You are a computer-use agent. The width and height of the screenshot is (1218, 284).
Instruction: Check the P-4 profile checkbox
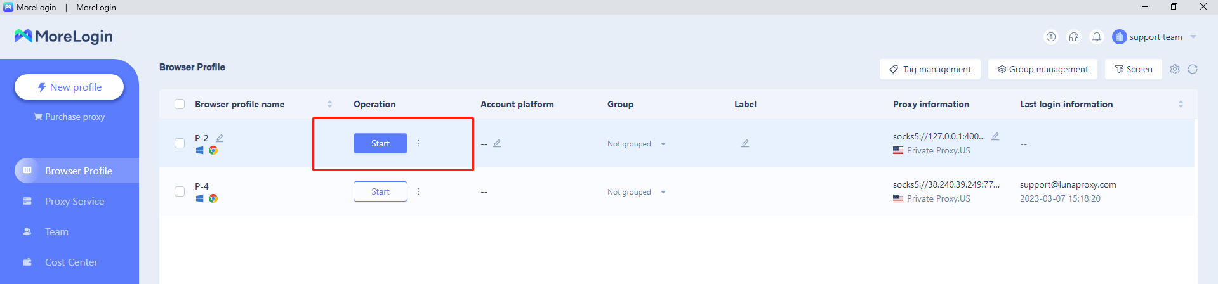[180, 191]
